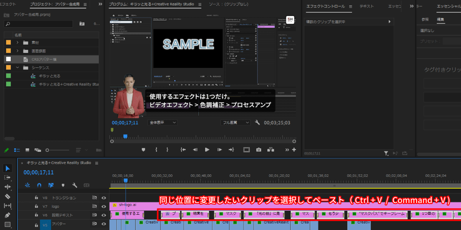The height and width of the screenshot is (230, 461).
Task: Click the comparison view button
Action: coord(271,149)
